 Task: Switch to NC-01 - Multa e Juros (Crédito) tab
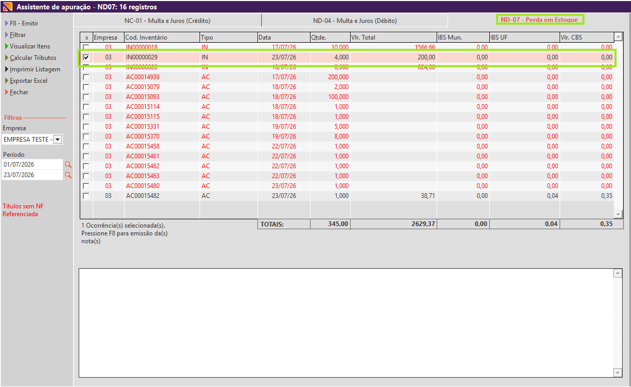[x=167, y=21]
